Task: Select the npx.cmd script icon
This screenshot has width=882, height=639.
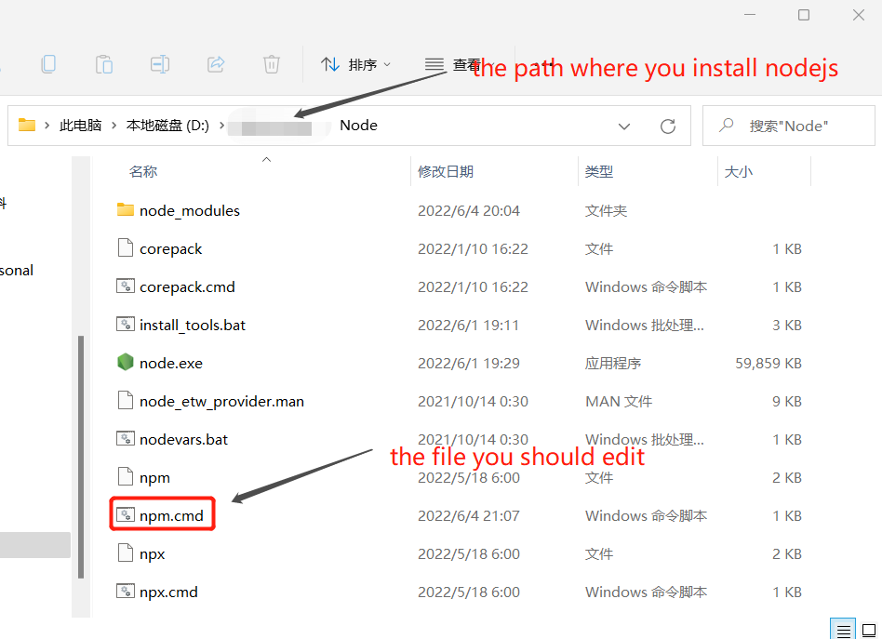Action: click(125, 592)
